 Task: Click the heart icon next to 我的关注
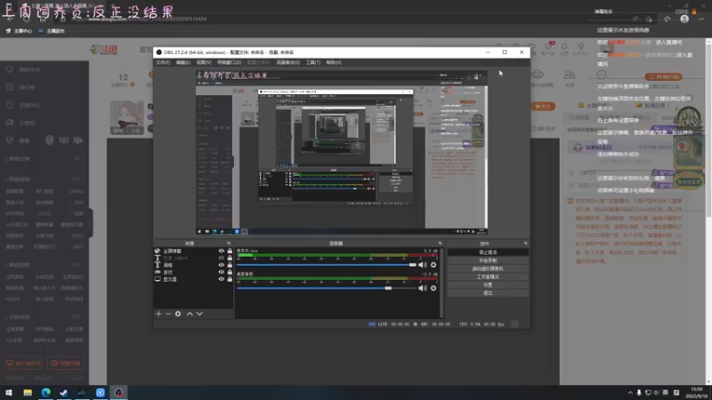tap(10, 69)
